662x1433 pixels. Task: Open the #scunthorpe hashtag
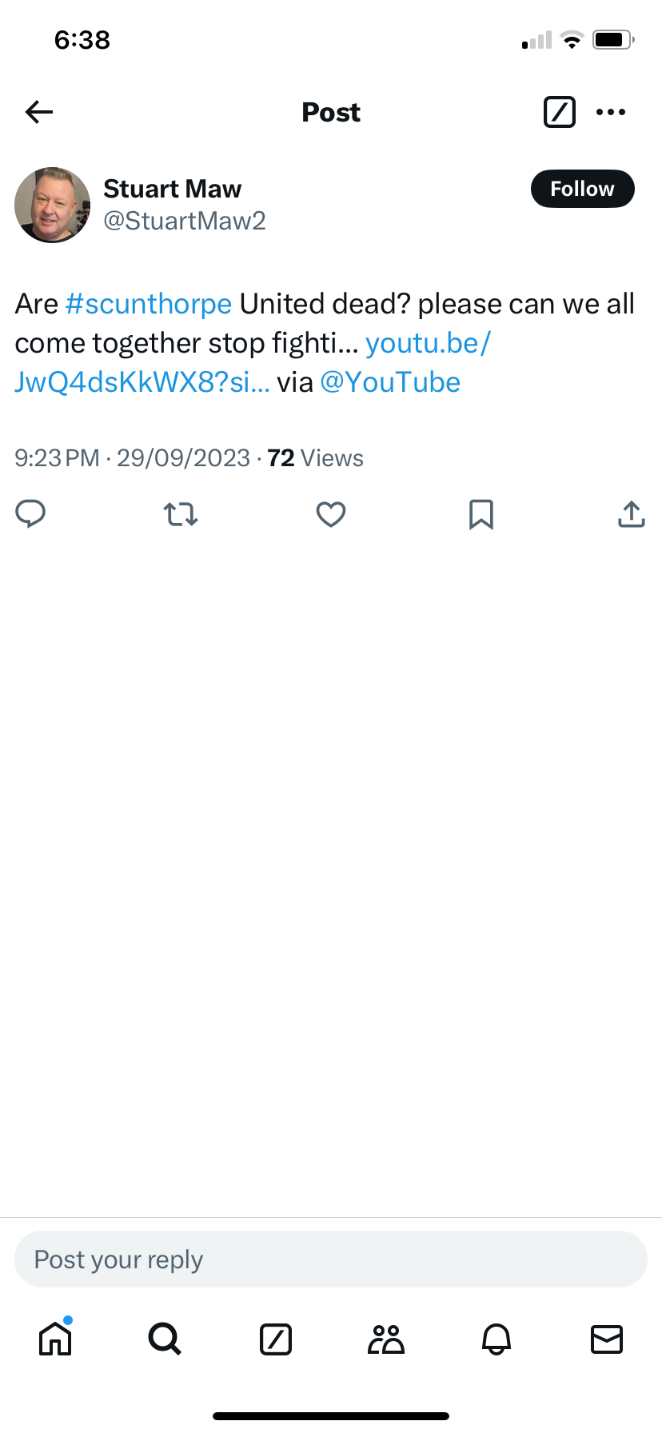pos(149,304)
